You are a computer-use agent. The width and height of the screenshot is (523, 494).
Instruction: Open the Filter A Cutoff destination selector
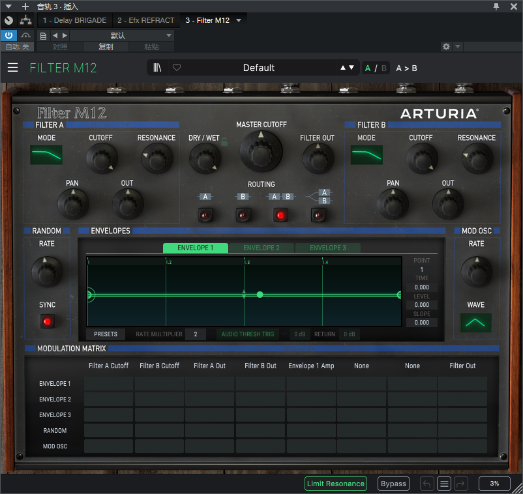coord(108,366)
